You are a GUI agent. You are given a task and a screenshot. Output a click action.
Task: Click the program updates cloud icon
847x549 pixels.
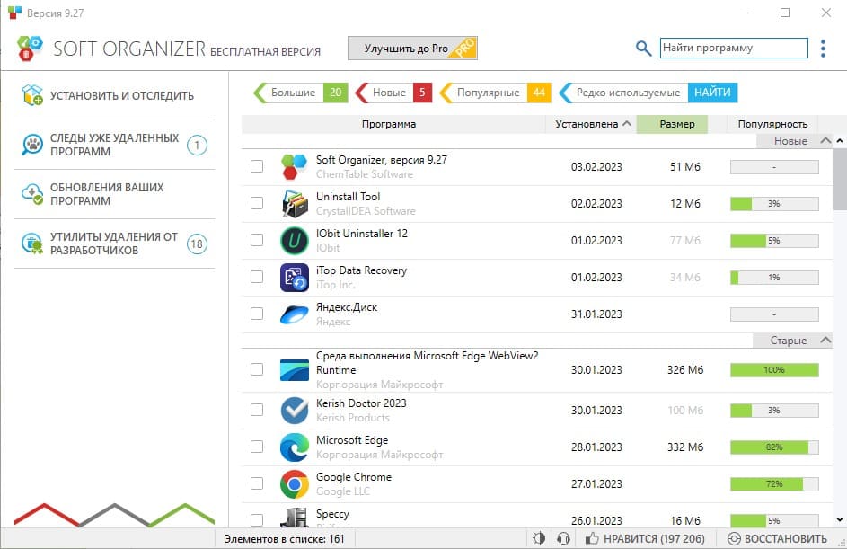point(31,194)
